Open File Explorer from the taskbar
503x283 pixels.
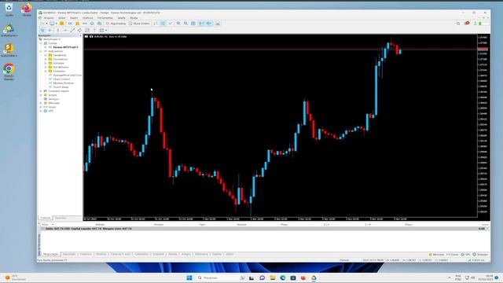click(x=273, y=277)
